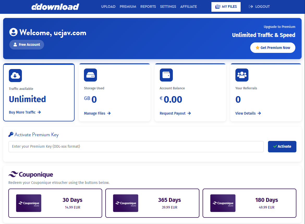Open the Reports navigation item
Image resolution: width=305 pixels, height=224 pixels.
(x=148, y=7)
